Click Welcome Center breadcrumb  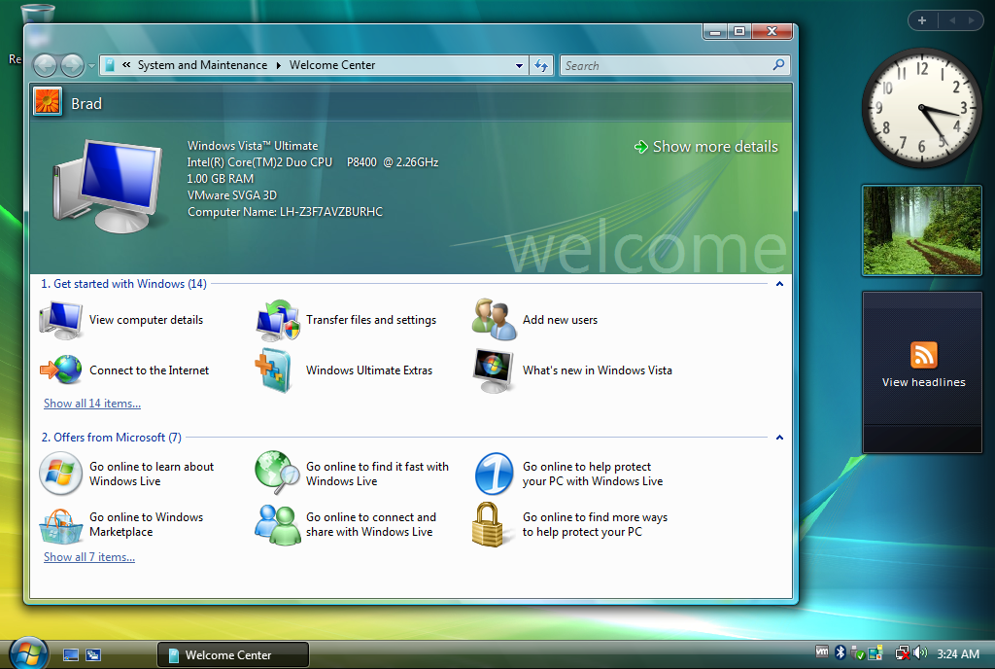click(332, 65)
